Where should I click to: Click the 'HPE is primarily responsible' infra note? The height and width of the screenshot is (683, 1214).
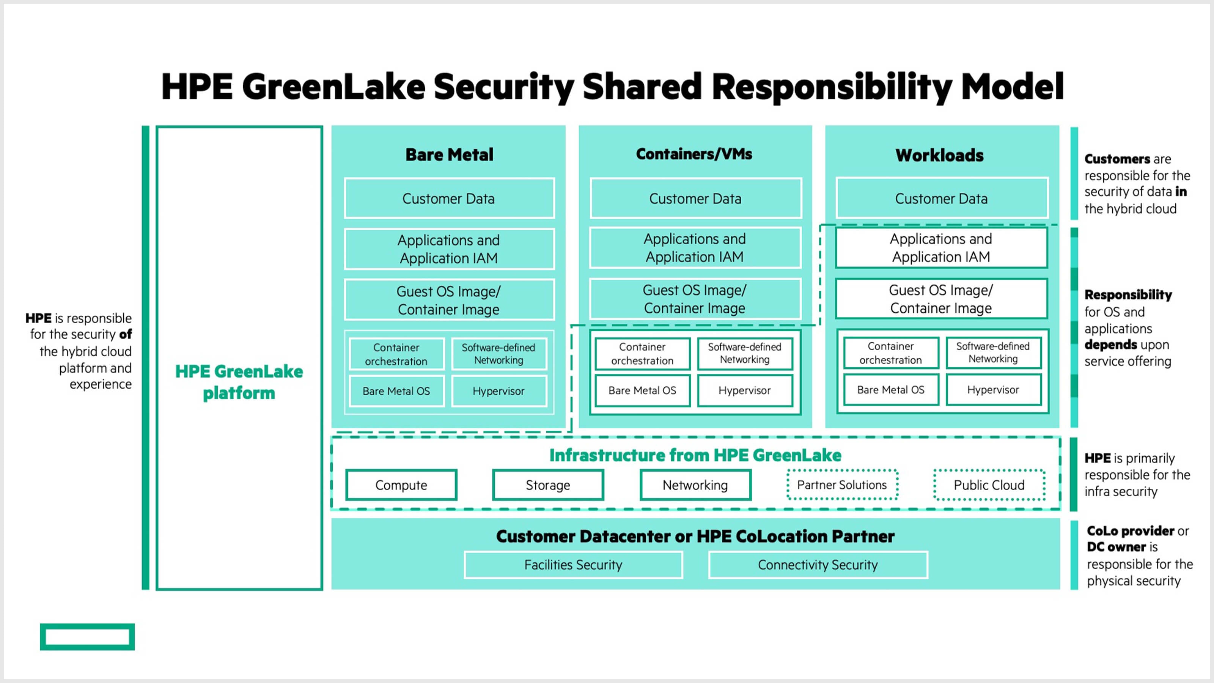coord(1137,475)
